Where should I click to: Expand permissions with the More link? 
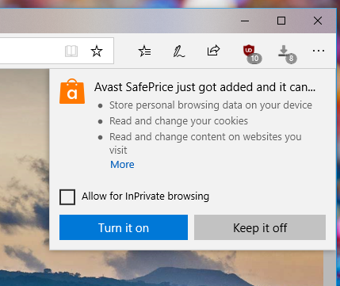122,165
